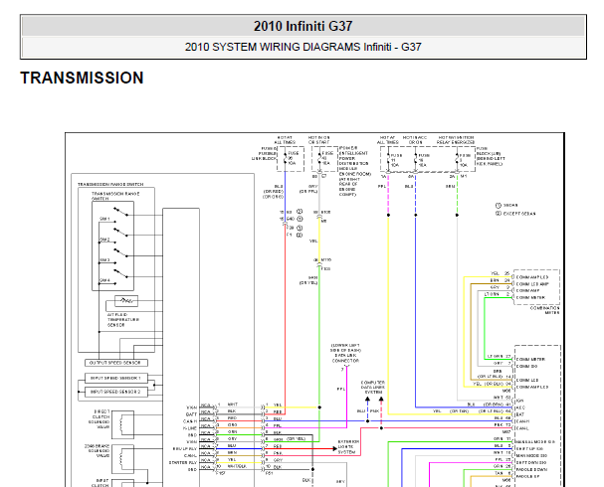Click the COMM LED AMP terminal label
Screen dimensions: 604x487
click(x=532, y=284)
